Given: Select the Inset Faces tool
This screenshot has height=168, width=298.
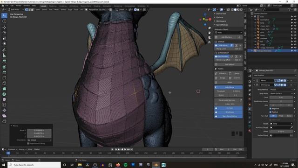Looking at the screenshot, I should 4,67.
